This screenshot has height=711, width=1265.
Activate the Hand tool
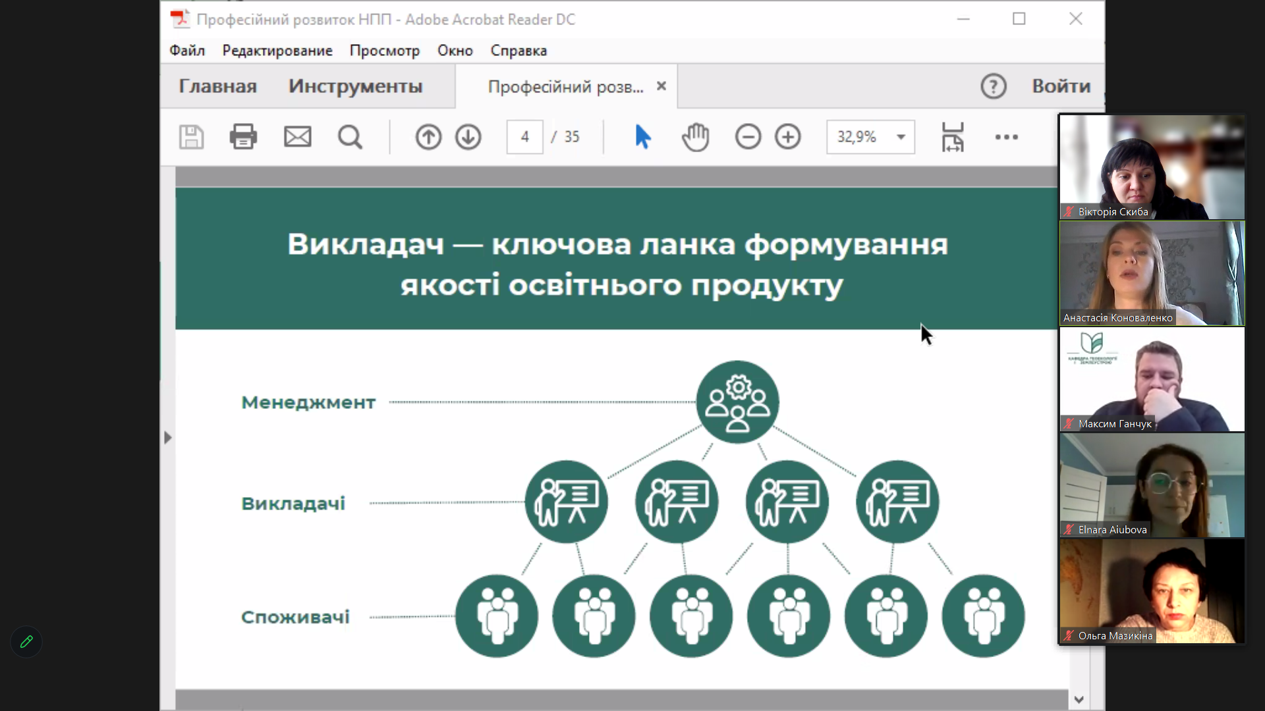point(696,137)
